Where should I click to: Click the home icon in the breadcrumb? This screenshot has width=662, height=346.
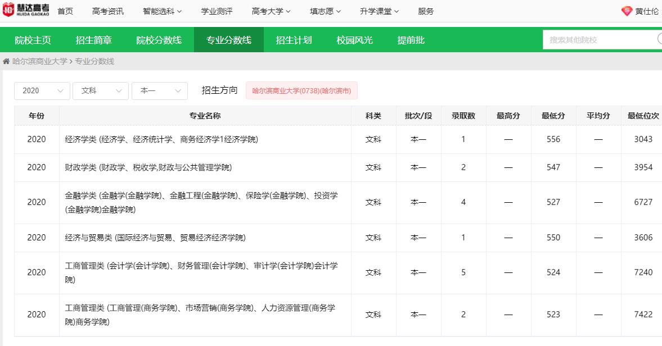[x=6, y=61]
